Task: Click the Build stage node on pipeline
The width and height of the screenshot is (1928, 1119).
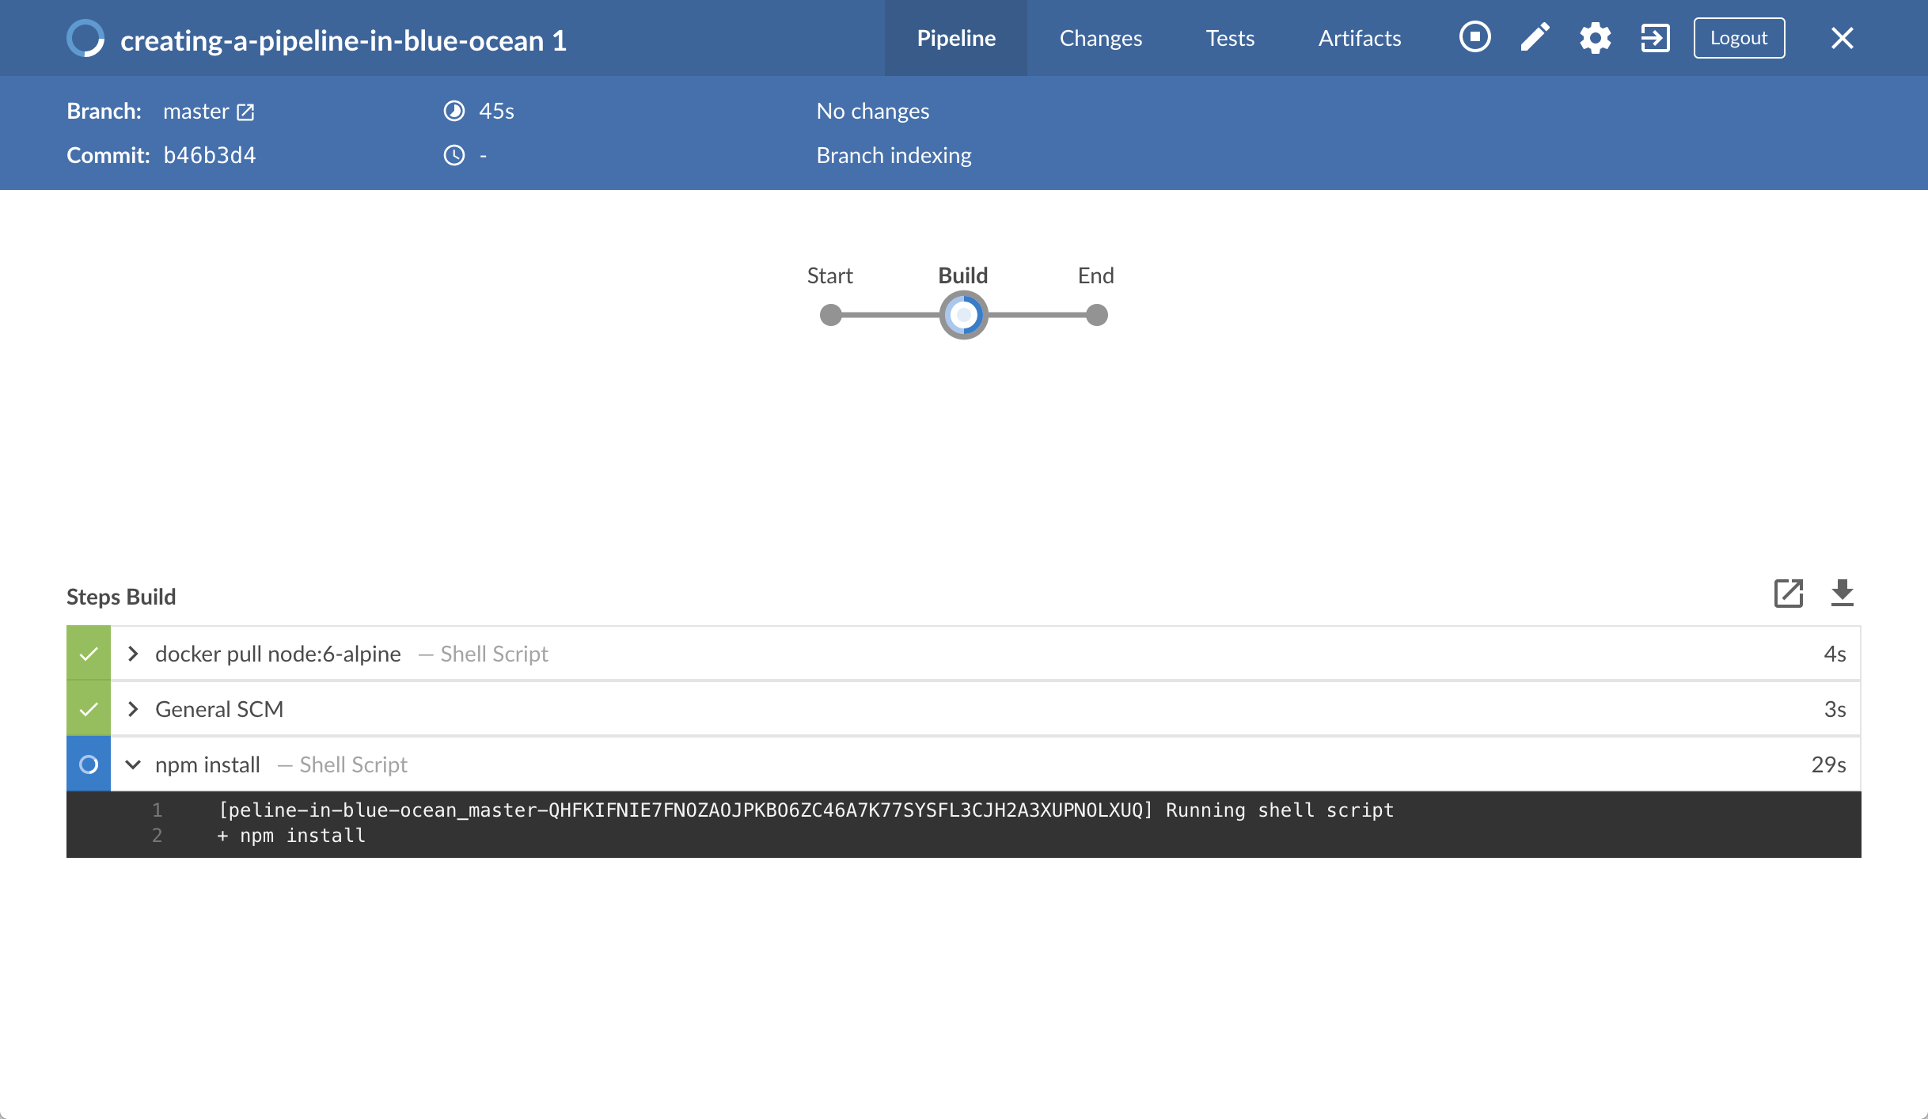Action: [x=963, y=314]
